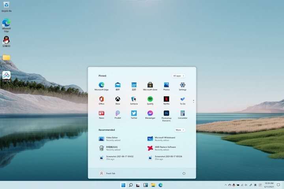Click the Search icon on the taskbar
Viewport: 284px width, 189px height.
point(131,185)
